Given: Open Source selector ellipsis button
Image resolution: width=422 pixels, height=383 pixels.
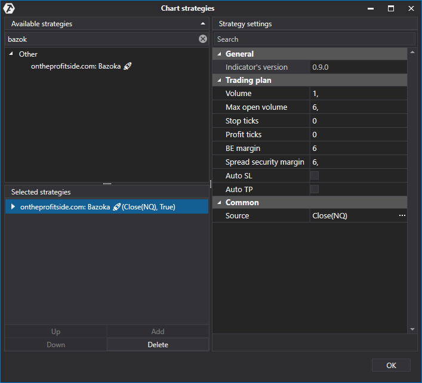Looking at the screenshot, I should pos(402,215).
